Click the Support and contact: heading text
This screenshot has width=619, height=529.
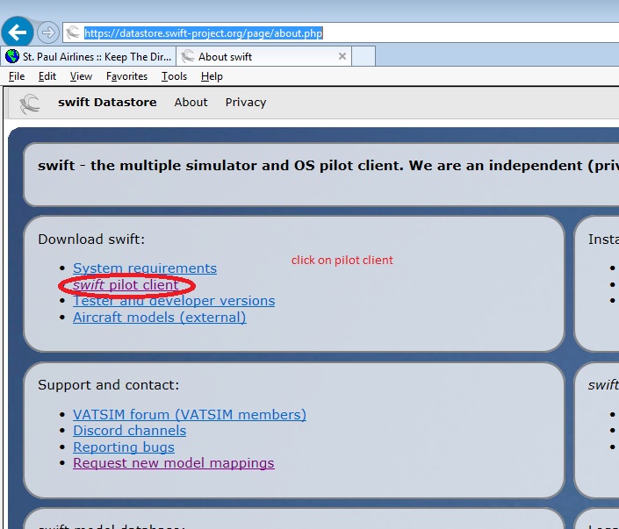point(109,384)
